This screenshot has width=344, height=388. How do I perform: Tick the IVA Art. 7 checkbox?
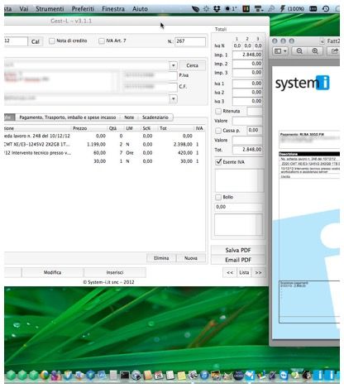tap(102, 41)
